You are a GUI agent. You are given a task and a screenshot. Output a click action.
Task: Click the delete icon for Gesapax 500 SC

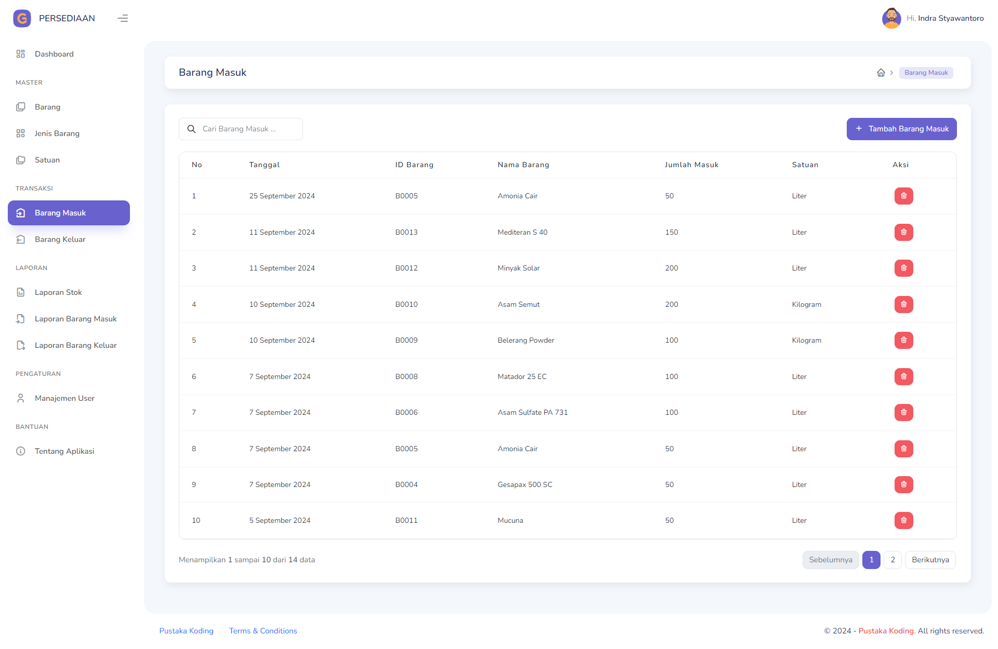(903, 484)
